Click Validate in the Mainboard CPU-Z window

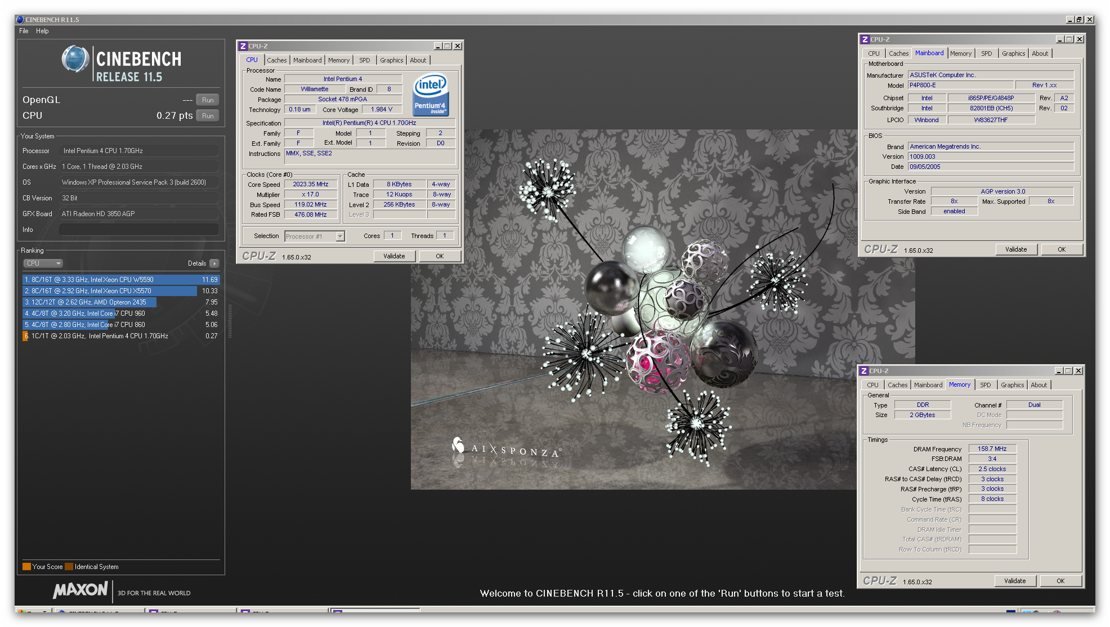coord(1016,249)
